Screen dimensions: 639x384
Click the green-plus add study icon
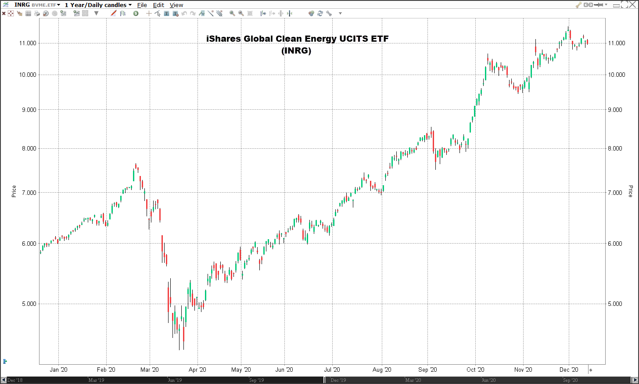point(63,14)
